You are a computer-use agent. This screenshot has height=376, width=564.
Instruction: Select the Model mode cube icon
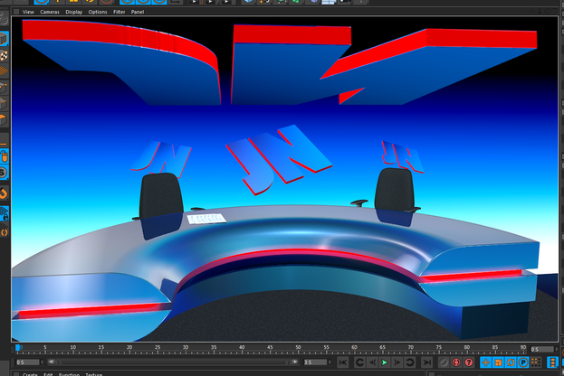click(4, 40)
